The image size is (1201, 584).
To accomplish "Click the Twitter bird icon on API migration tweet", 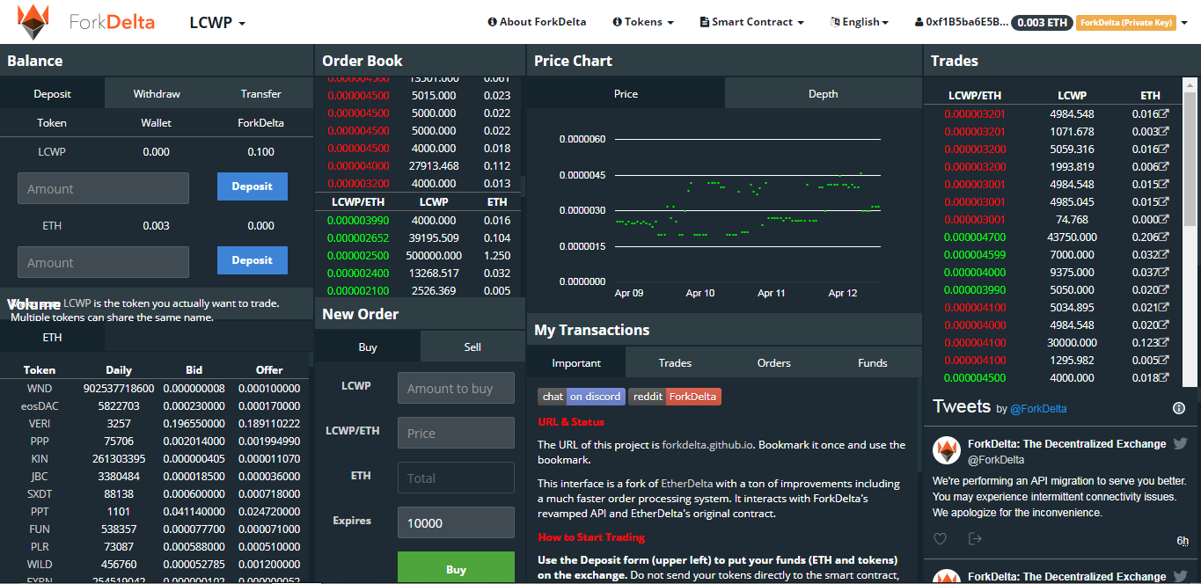I will 1180,444.
